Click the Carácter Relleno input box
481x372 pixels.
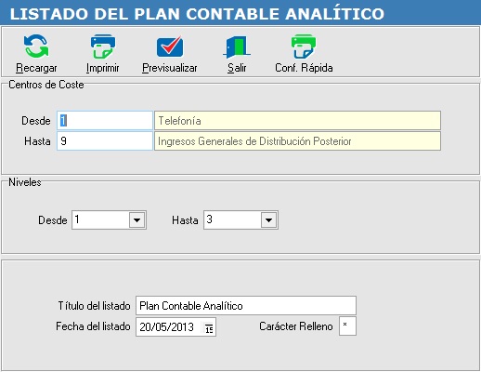click(347, 326)
